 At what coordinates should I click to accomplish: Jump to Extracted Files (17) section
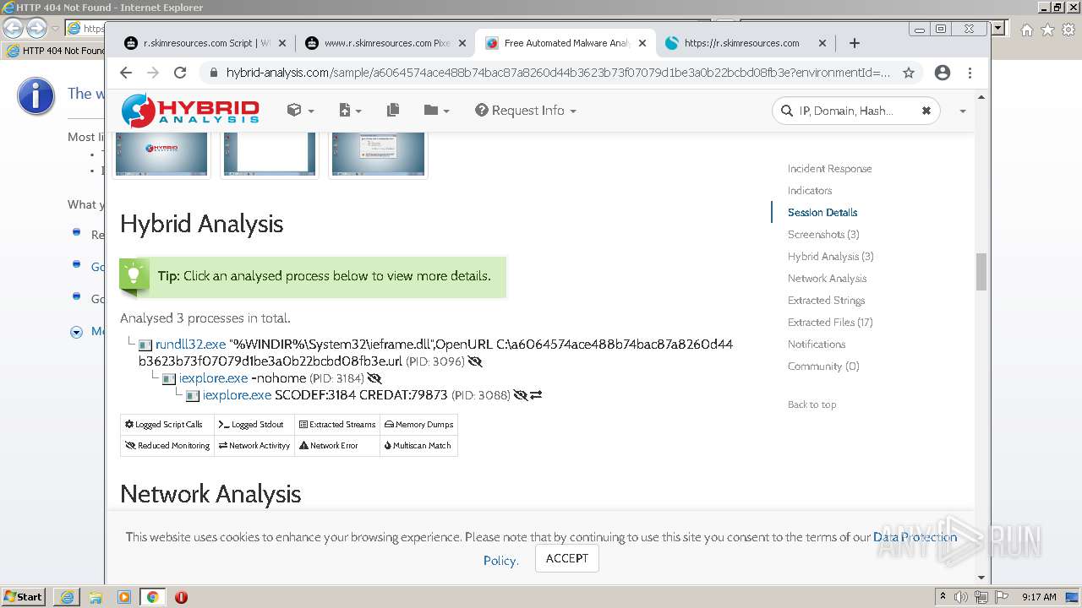click(x=830, y=323)
